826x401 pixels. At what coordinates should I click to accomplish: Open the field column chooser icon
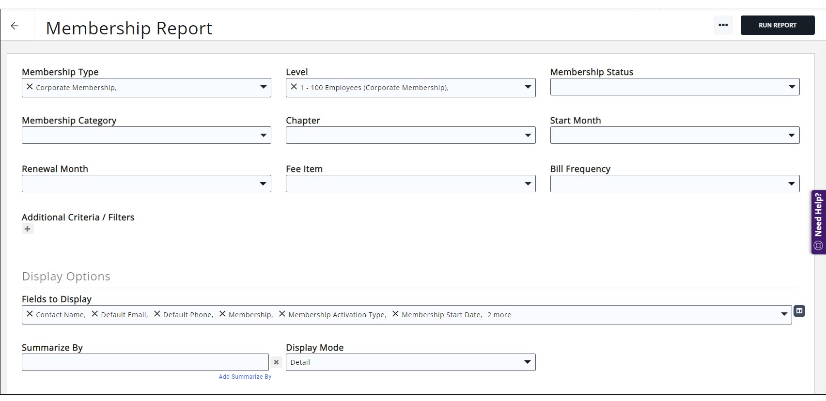[799, 311]
